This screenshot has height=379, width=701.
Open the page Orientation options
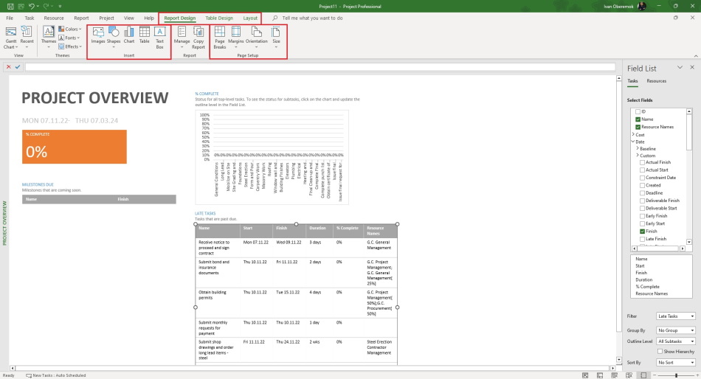[257, 38]
